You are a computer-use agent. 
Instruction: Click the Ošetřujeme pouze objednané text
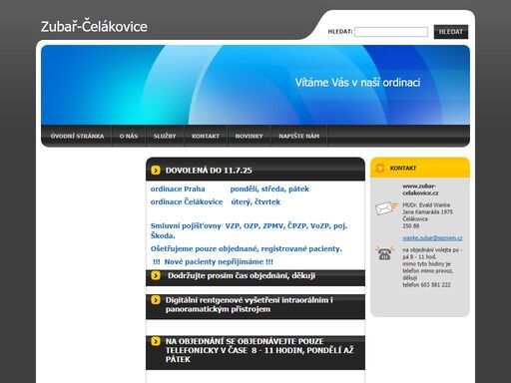247,248
